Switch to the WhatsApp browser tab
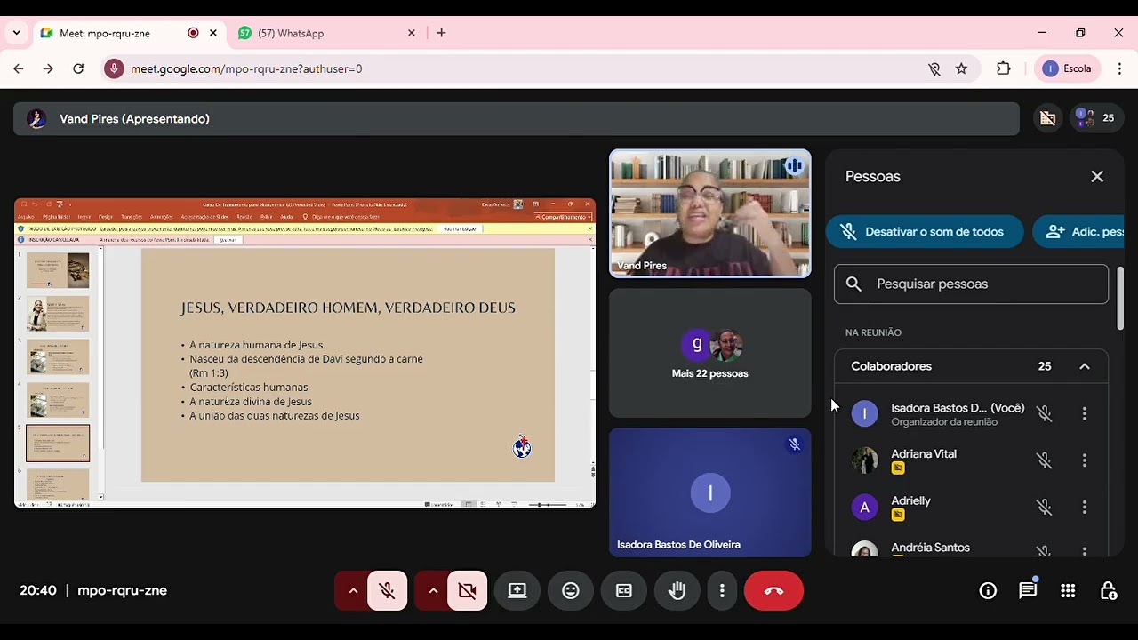Image resolution: width=1138 pixels, height=640 pixels. [x=324, y=33]
